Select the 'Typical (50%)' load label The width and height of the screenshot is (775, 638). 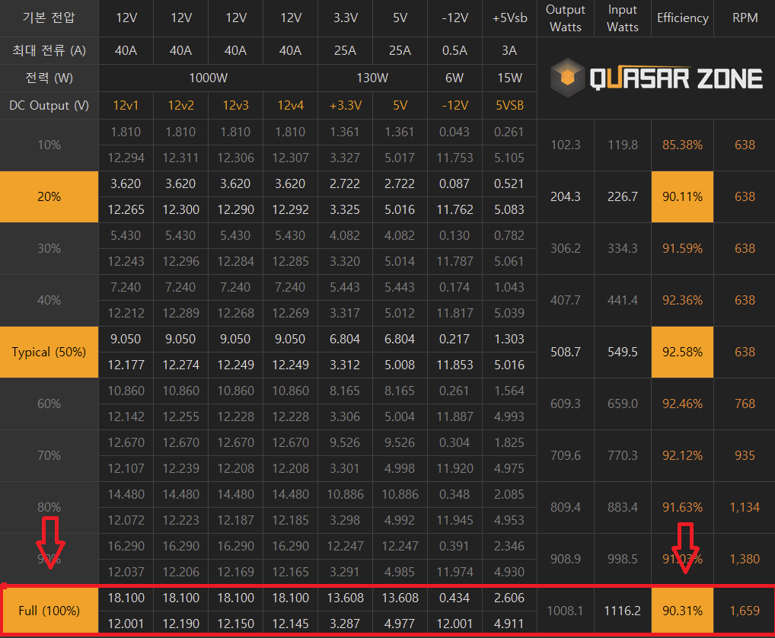tap(49, 352)
